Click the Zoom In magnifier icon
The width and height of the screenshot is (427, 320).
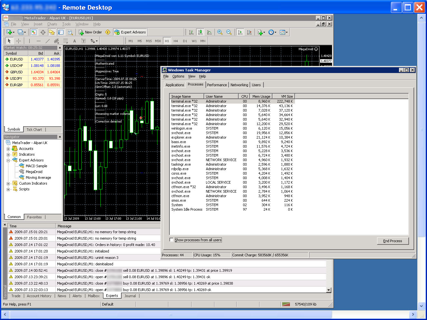220,32
